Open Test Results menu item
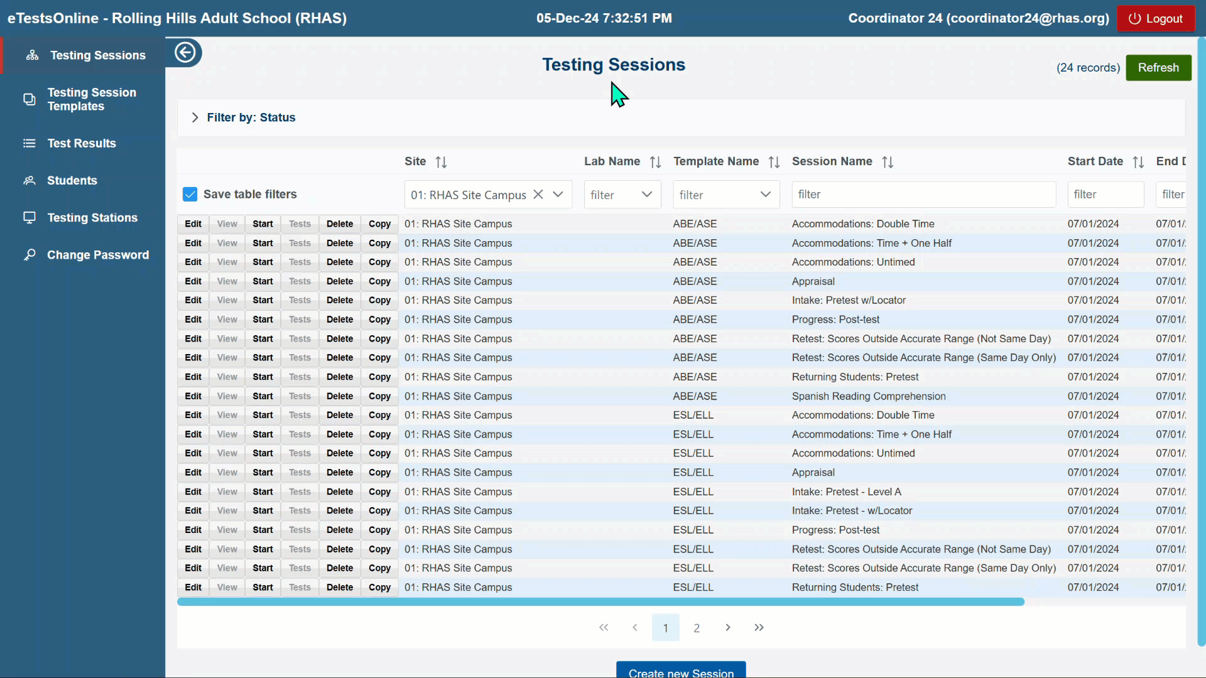This screenshot has width=1206, height=678. tap(83, 143)
